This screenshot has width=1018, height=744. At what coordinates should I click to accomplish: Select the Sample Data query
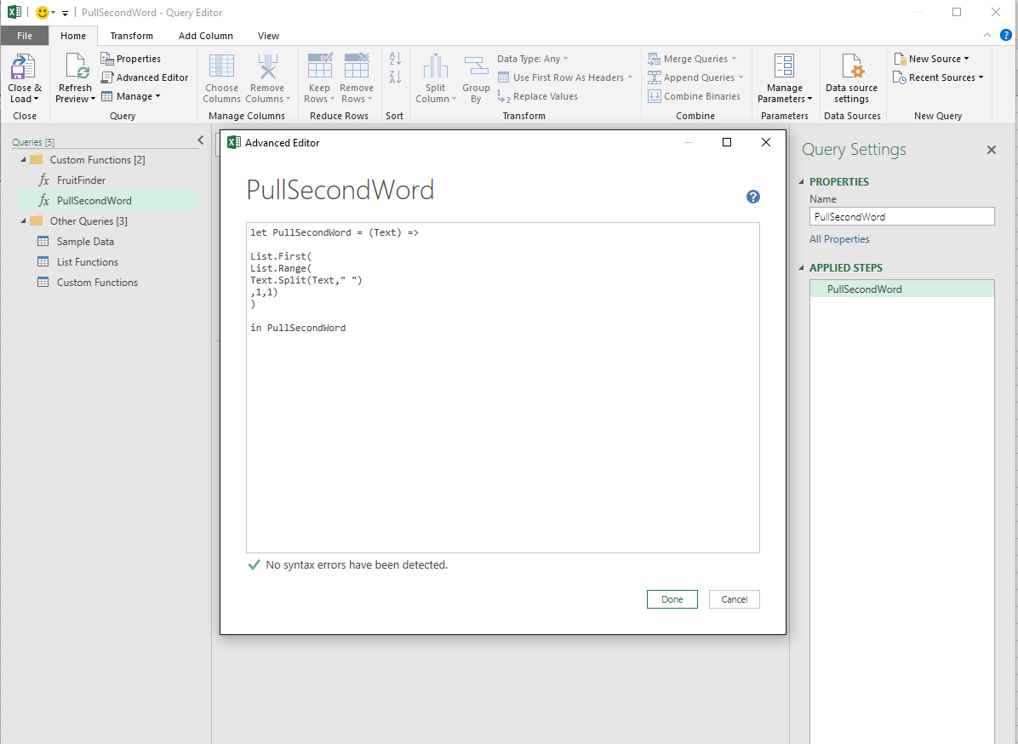click(85, 242)
